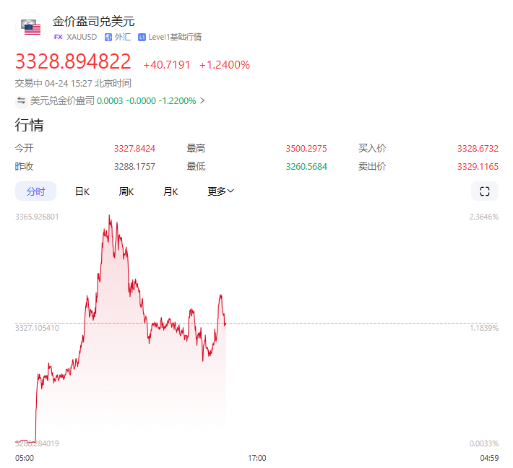Click the 昨收 value 3288.1757
Image resolution: width=513 pixels, height=468 pixels.
click(134, 166)
